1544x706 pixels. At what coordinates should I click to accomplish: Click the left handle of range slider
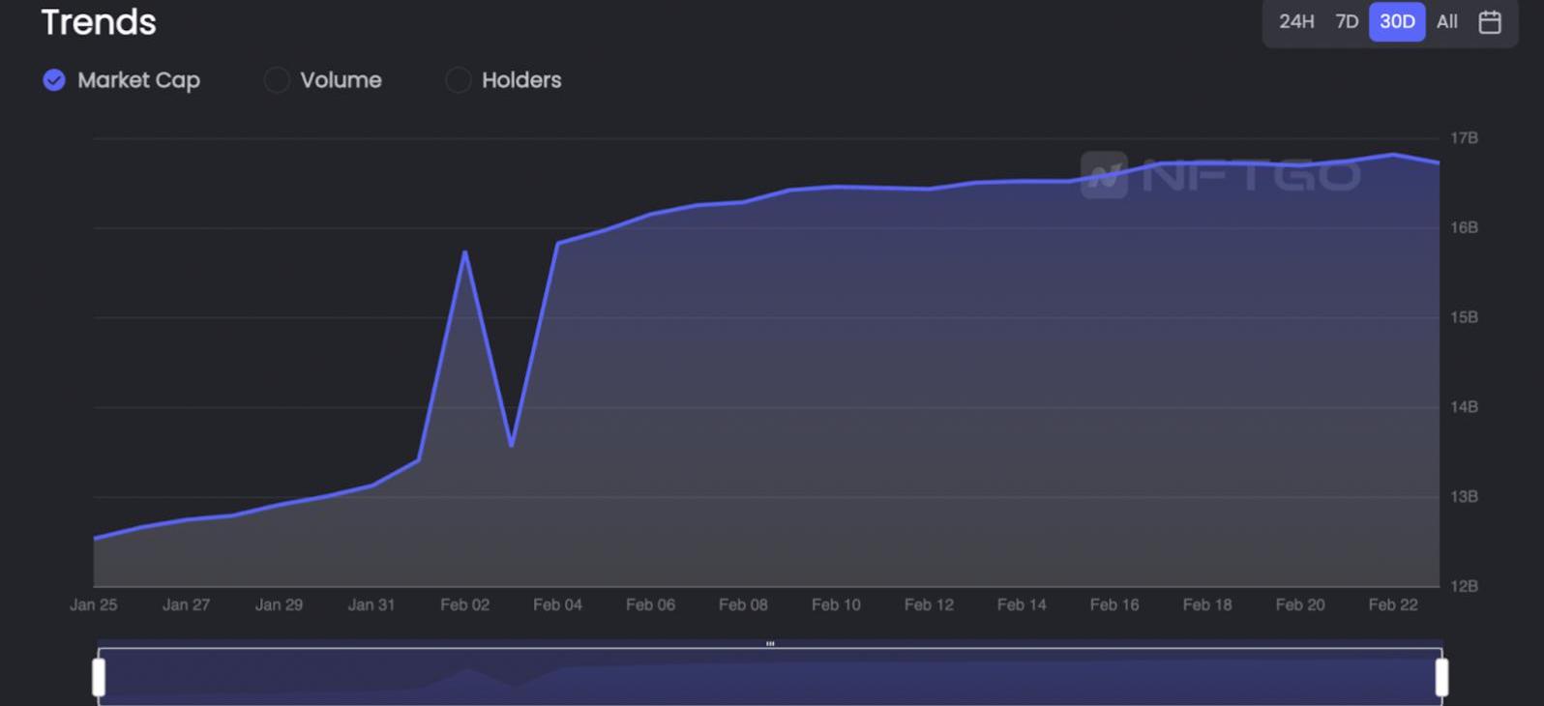(x=99, y=677)
